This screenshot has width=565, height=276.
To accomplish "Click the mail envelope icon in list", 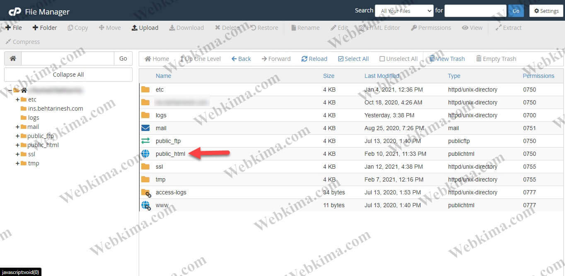I will (145, 128).
